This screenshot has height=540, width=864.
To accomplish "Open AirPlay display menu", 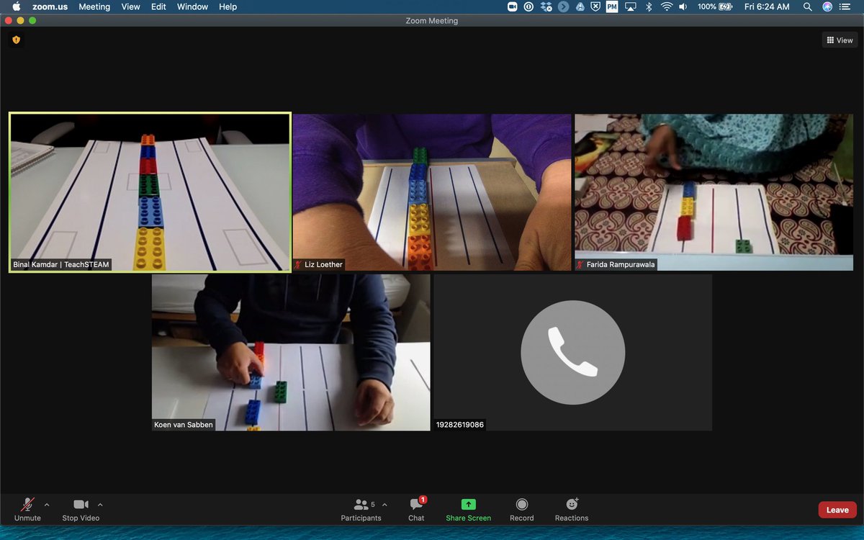I will click(x=630, y=6).
